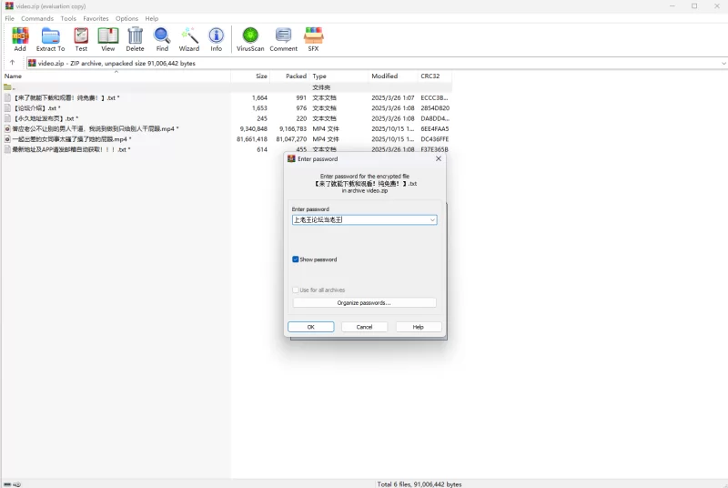Expand the password history dropdown arrow
Image resolution: width=728 pixels, height=488 pixels.
pos(432,220)
